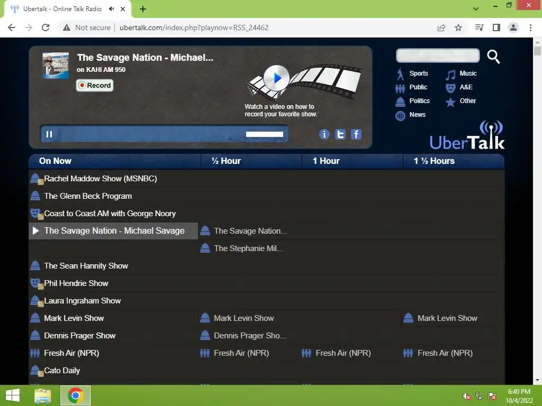Open Mark Levin Show in 1 ½ Hours column
The height and width of the screenshot is (406, 542).
[447, 318]
